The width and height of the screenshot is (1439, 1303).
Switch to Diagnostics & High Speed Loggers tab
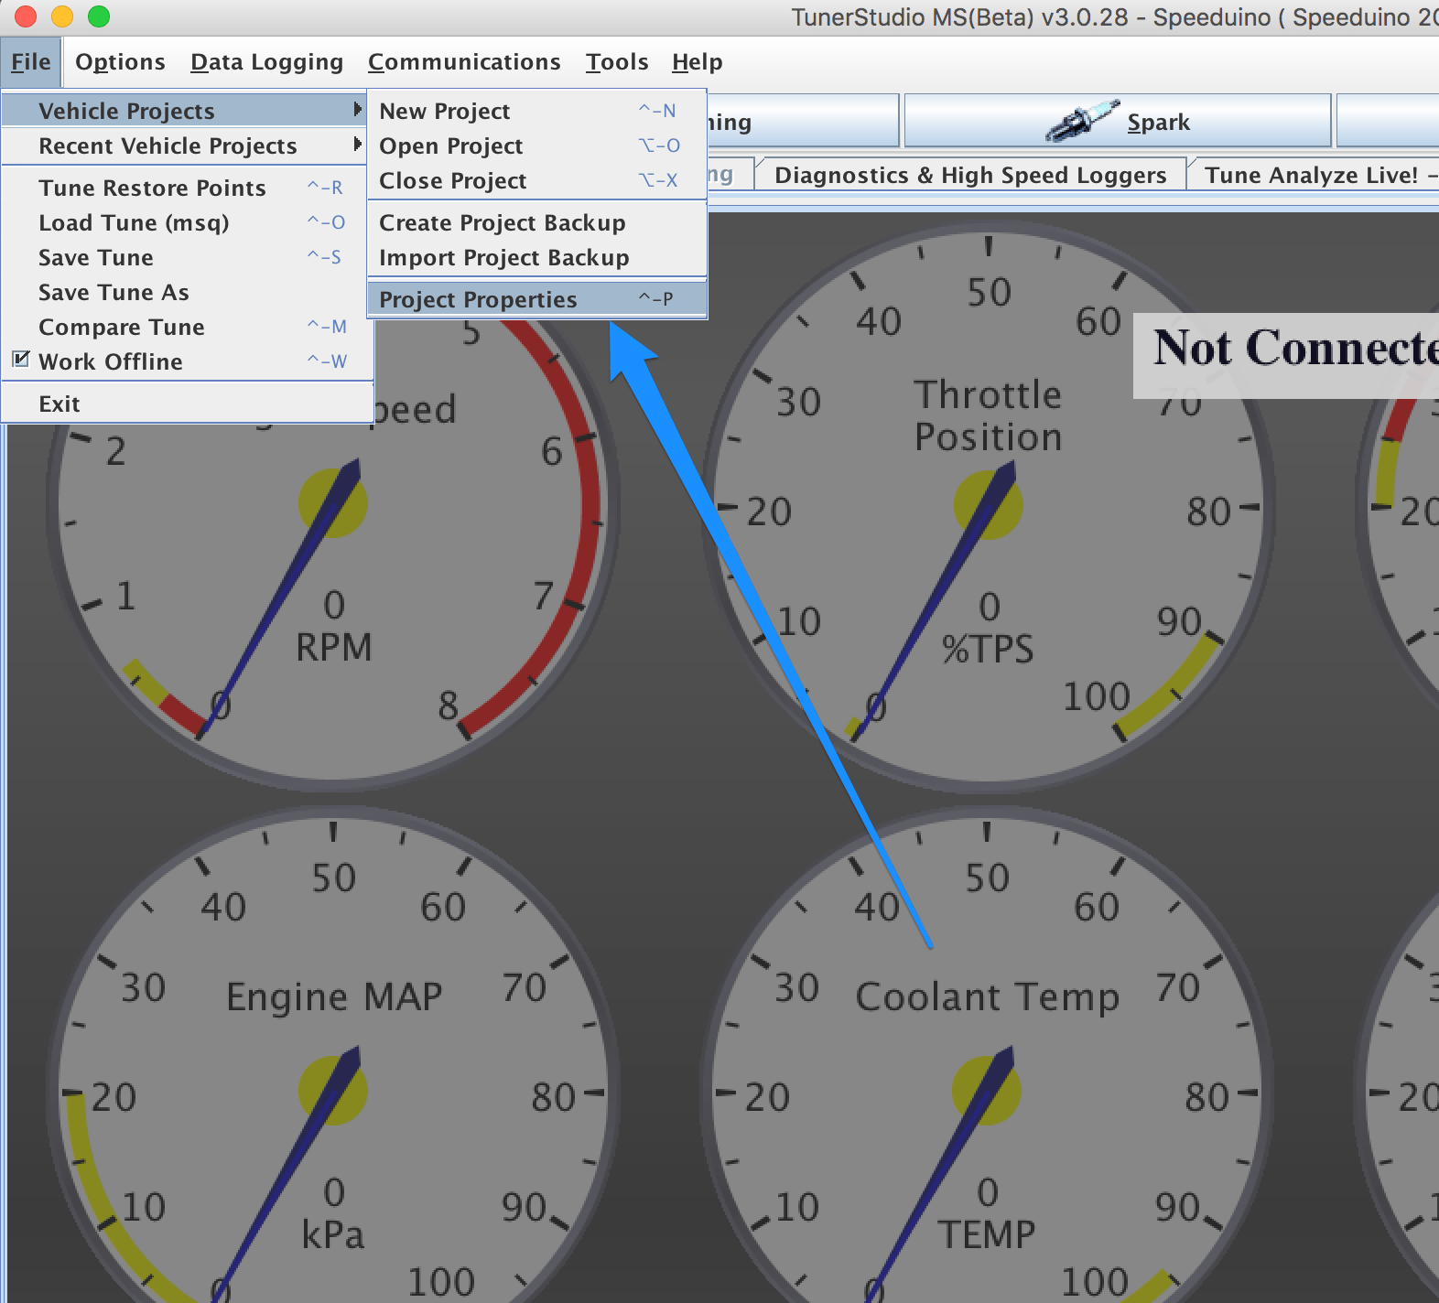coord(970,175)
